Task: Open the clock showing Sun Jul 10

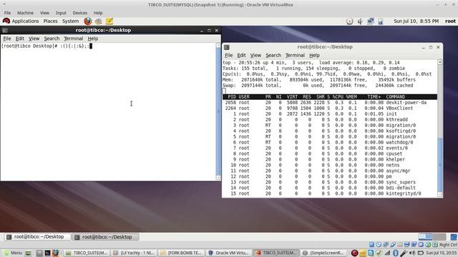Action: click(416, 21)
